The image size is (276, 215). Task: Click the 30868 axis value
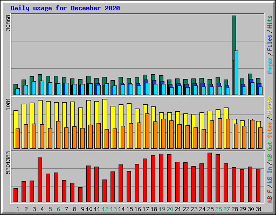pyautogui.click(x=8, y=23)
